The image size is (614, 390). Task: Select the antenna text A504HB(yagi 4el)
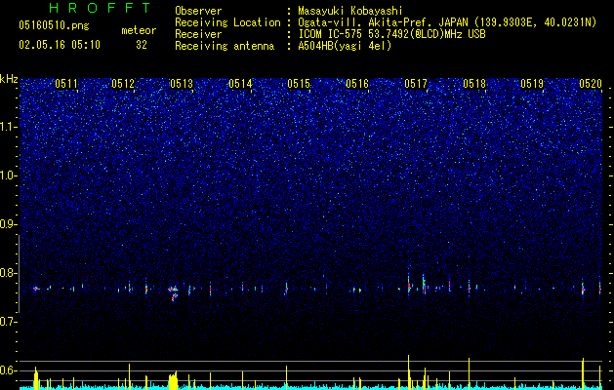345,46
